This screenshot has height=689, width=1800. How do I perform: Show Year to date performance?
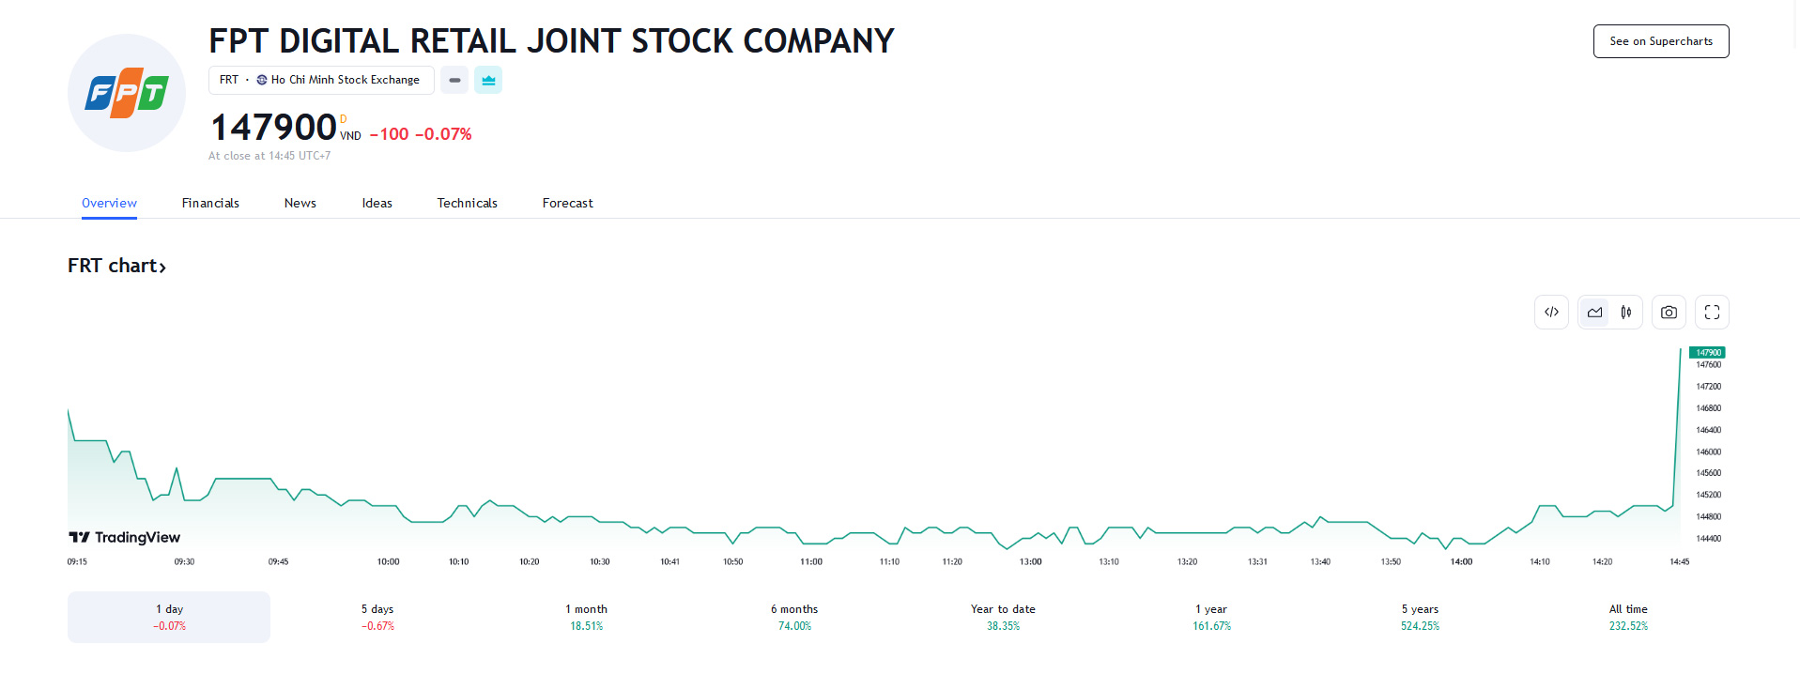point(1003,617)
